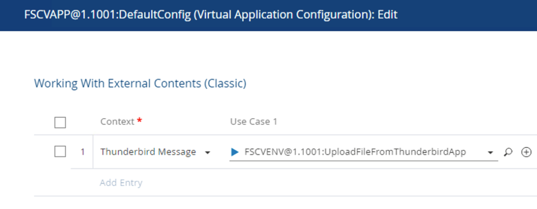Screen dimensions: 537x209
Task: Click the empty checkbox column of Add Entry row
Action: tap(60, 183)
